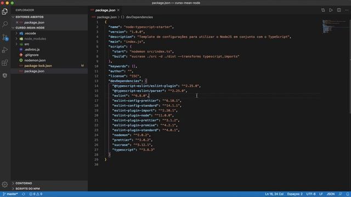Viewport: 351px width, 197px height.
Task: Click the M modified badge on package-lock.json
Action: (82, 66)
